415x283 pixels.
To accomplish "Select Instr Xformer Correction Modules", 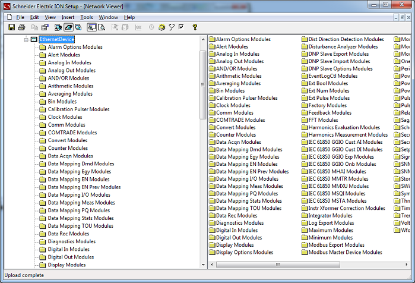I will [x=347, y=208].
